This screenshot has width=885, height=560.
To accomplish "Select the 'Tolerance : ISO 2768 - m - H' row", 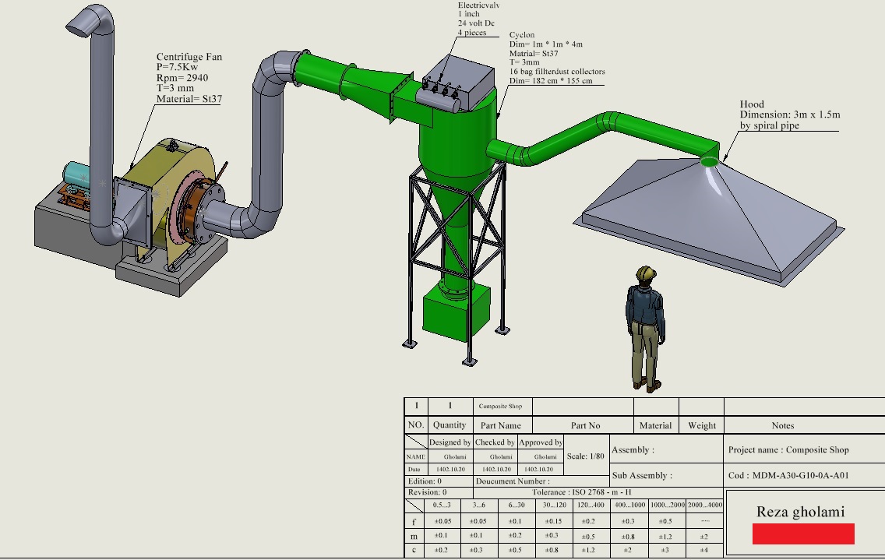I will point(581,492).
